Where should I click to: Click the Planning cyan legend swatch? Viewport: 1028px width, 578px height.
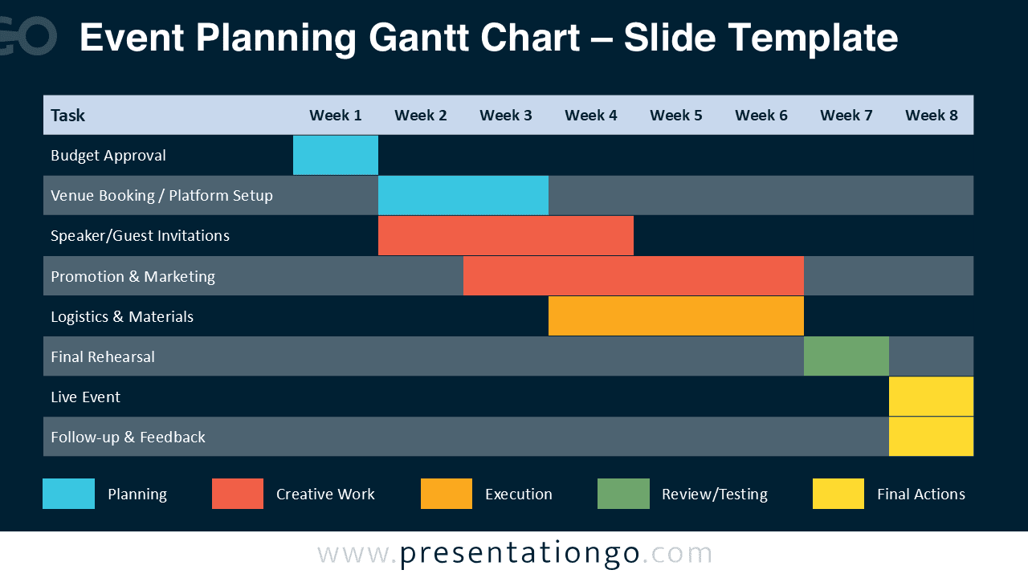pos(68,494)
